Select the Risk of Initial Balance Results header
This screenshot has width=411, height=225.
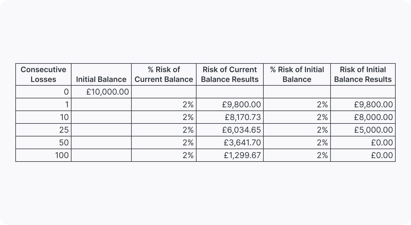click(363, 74)
